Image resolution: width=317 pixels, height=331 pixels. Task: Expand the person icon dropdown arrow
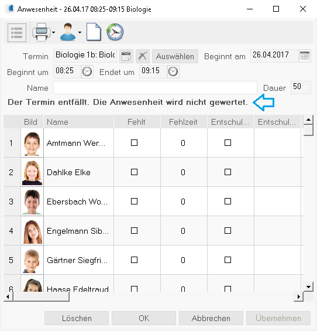(x=80, y=32)
